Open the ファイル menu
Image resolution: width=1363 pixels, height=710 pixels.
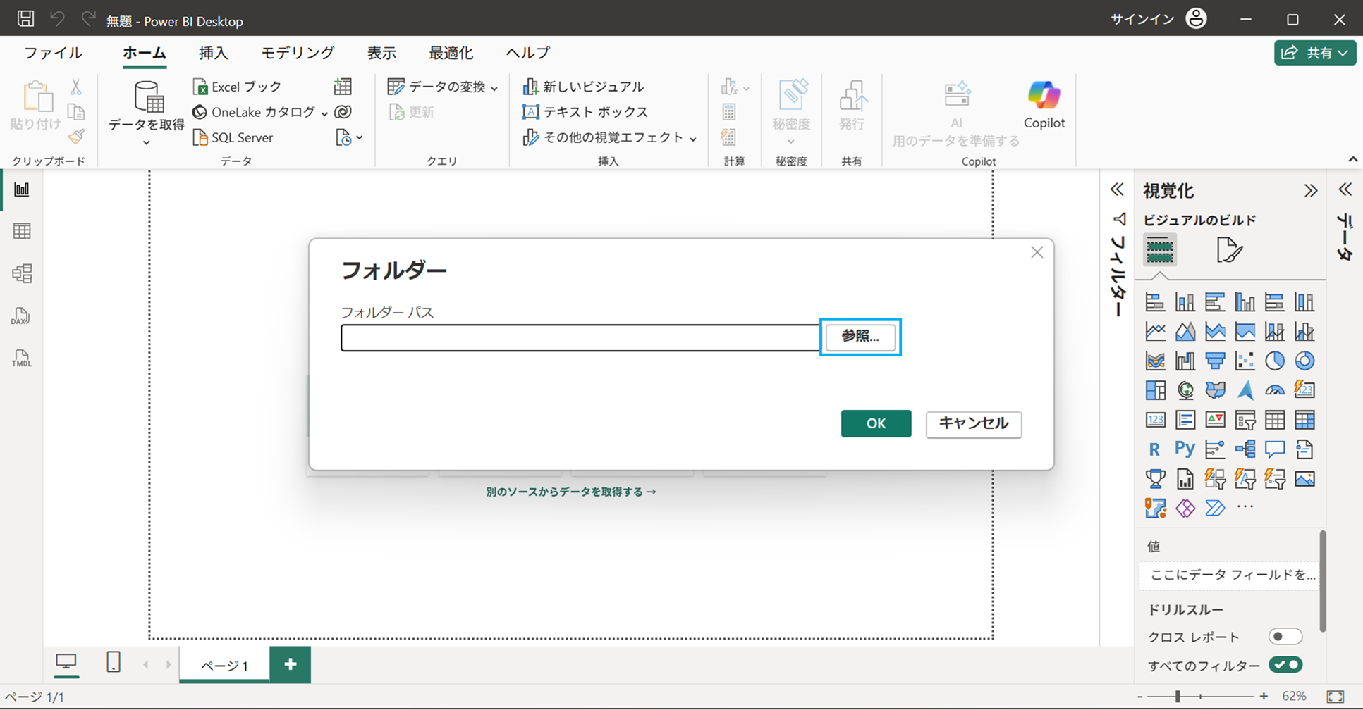[52, 52]
